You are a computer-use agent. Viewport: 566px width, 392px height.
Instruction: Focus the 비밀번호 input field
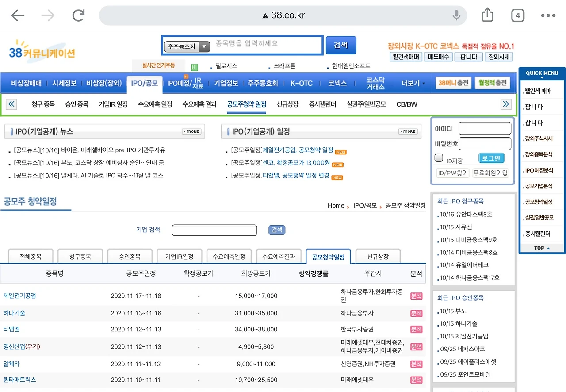[485, 144]
